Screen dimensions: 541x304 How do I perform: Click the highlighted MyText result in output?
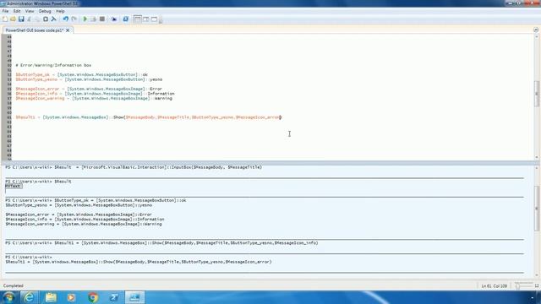pos(14,186)
